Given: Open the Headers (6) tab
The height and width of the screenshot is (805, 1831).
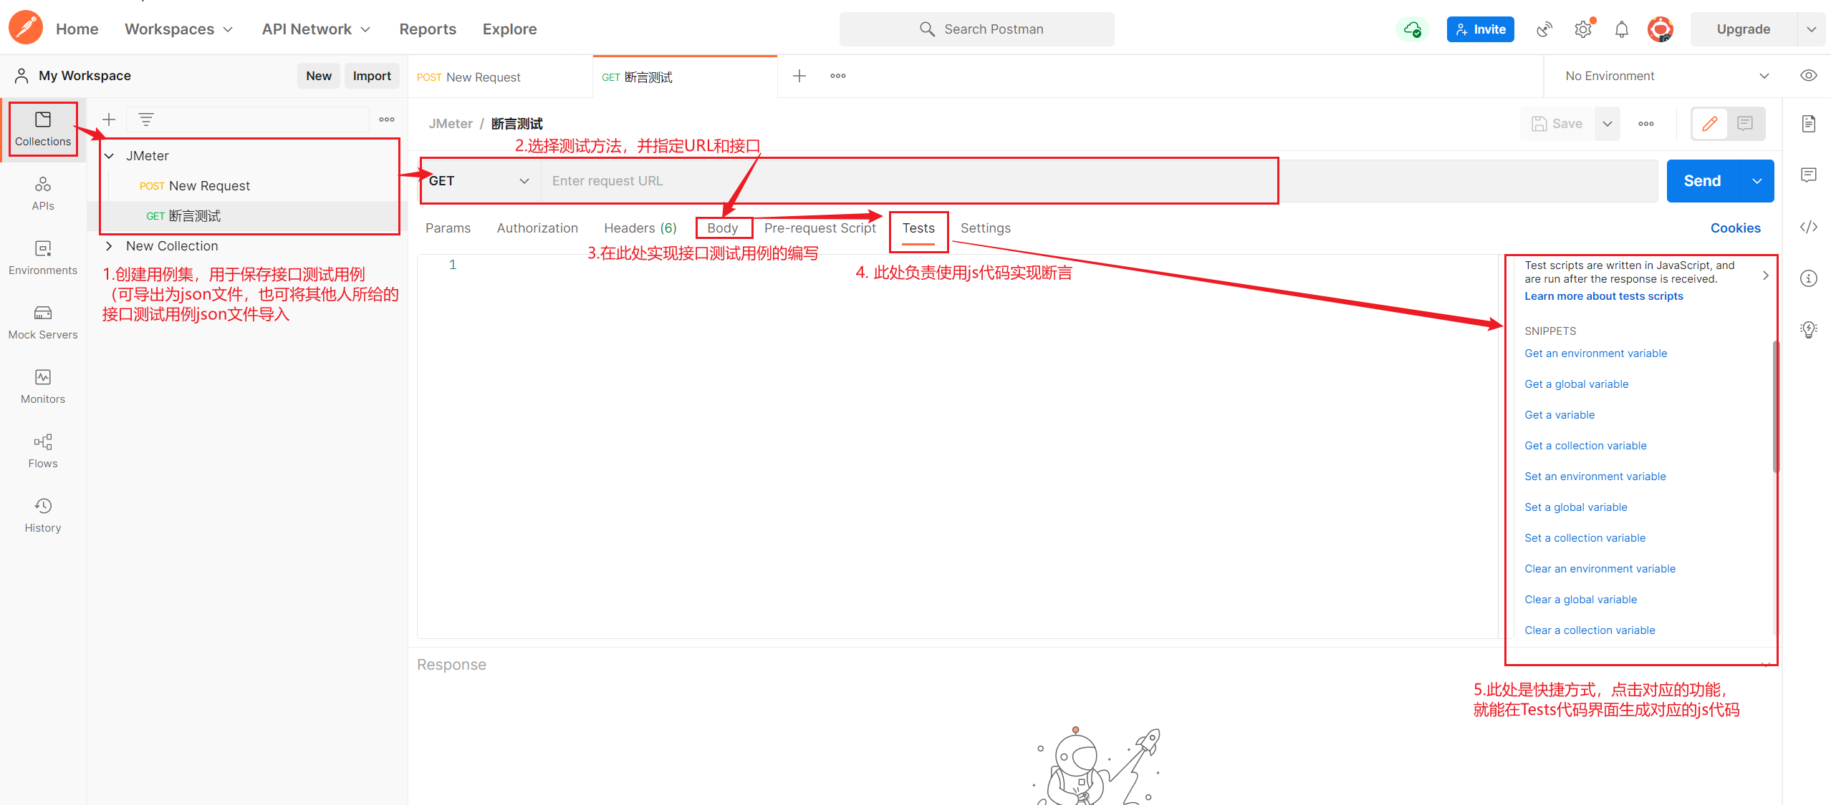Looking at the screenshot, I should coord(640,228).
